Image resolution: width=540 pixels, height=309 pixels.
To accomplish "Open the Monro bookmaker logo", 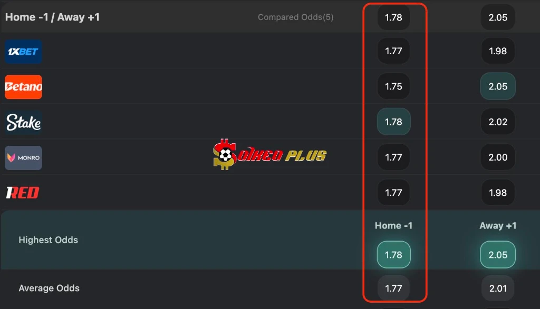I will 23,158.
